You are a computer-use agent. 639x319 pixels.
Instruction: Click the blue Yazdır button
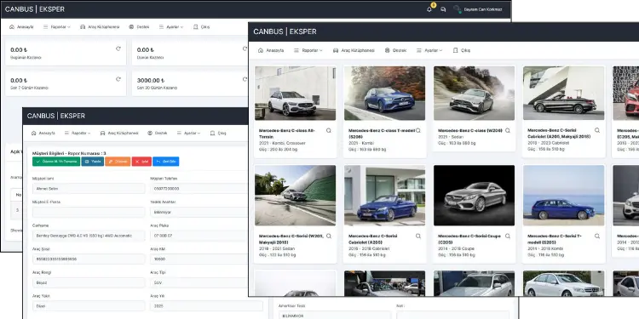(93, 162)
